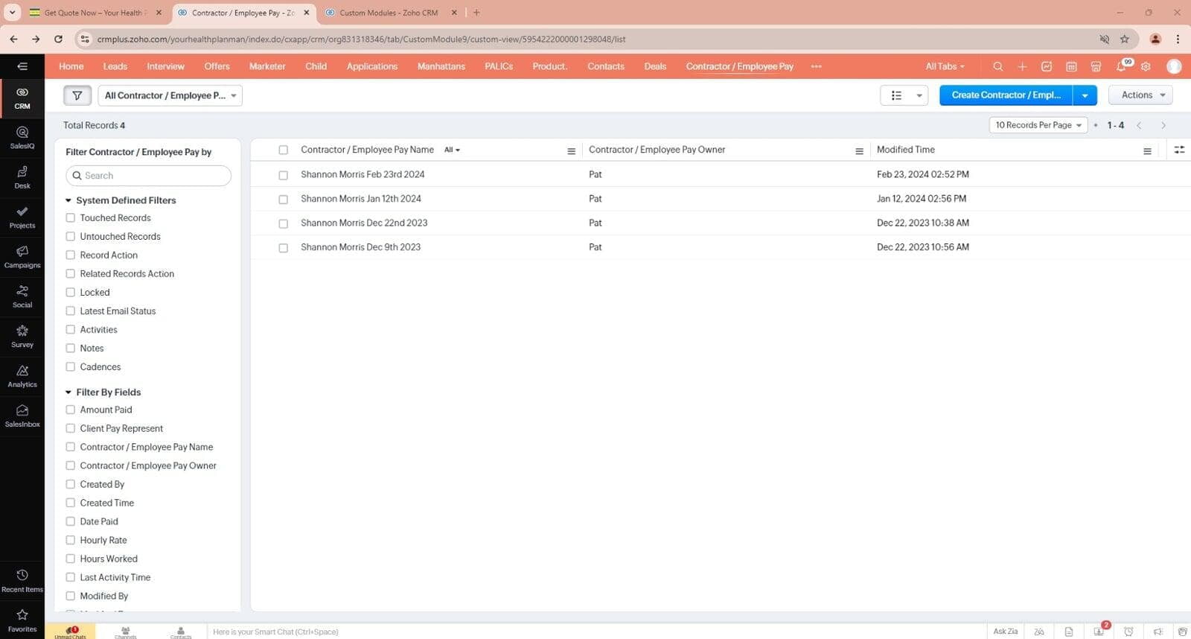Open All Contractor / Employee view dropdown
Viewport: 1191px width, 639px height.
[170, 95]
